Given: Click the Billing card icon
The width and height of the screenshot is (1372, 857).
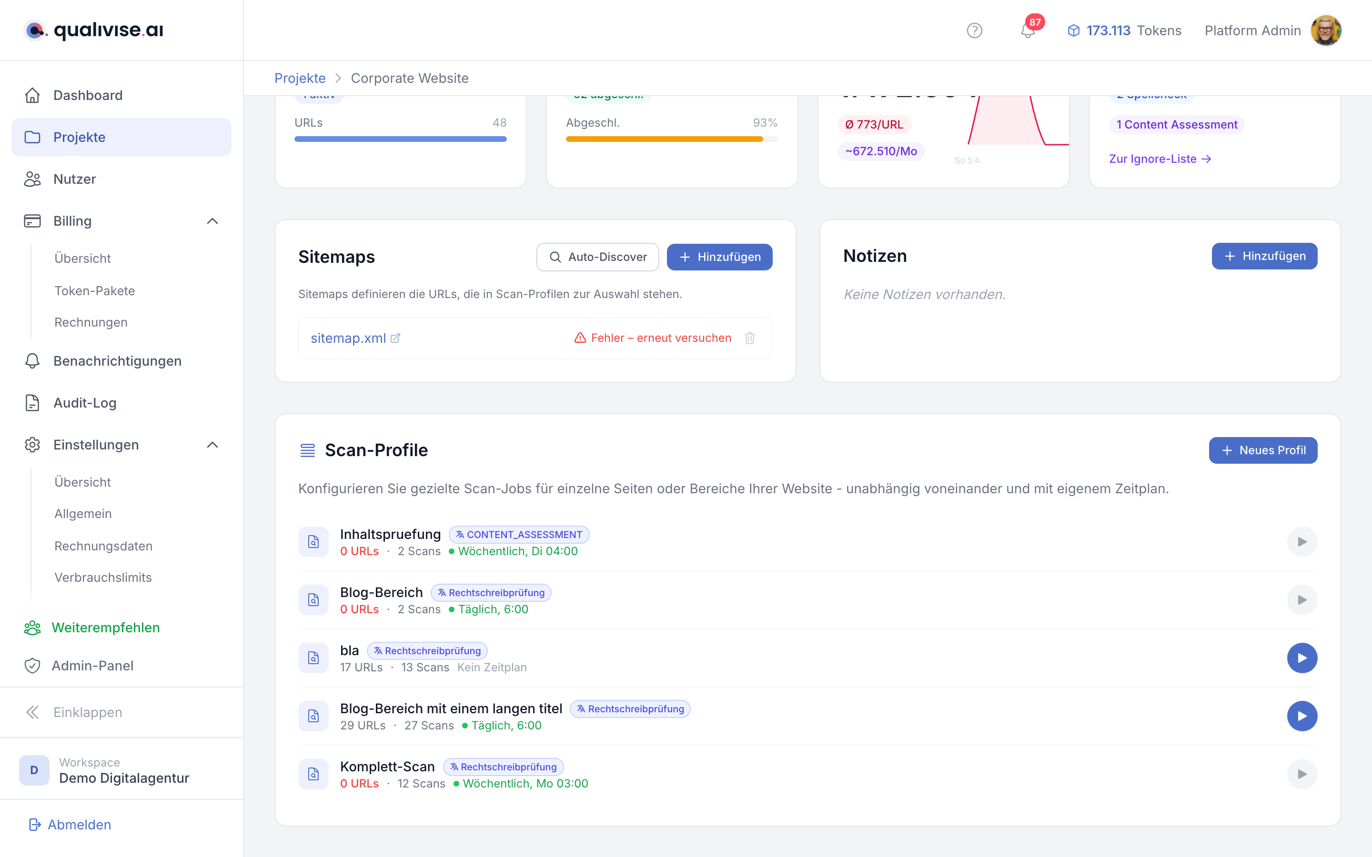Looking at the screenshot, I should click(32, 221).
